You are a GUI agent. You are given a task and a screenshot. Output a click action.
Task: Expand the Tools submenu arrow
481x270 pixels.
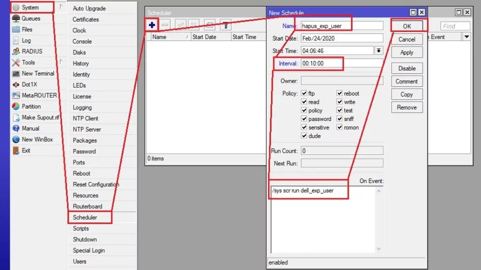pyautogui.click(x=61, y=62)
